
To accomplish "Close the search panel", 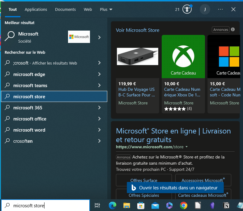I will click(233, 9).
